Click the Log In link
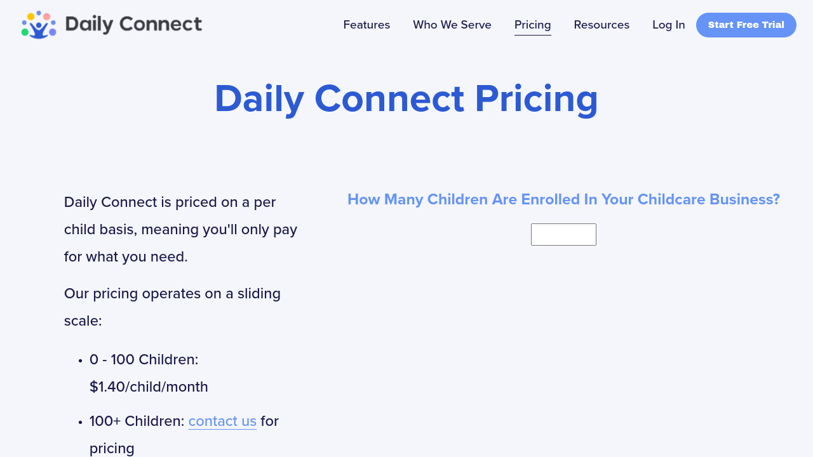The image size is (813, 457). (x=668, y=25)
